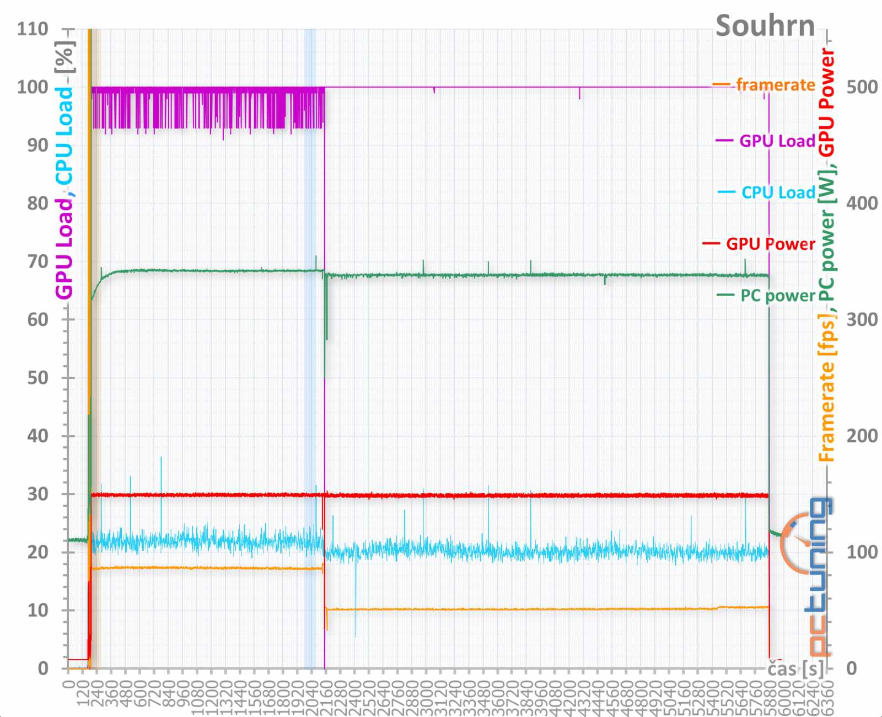
Task: Click right axis value 500
Action: 862,87
